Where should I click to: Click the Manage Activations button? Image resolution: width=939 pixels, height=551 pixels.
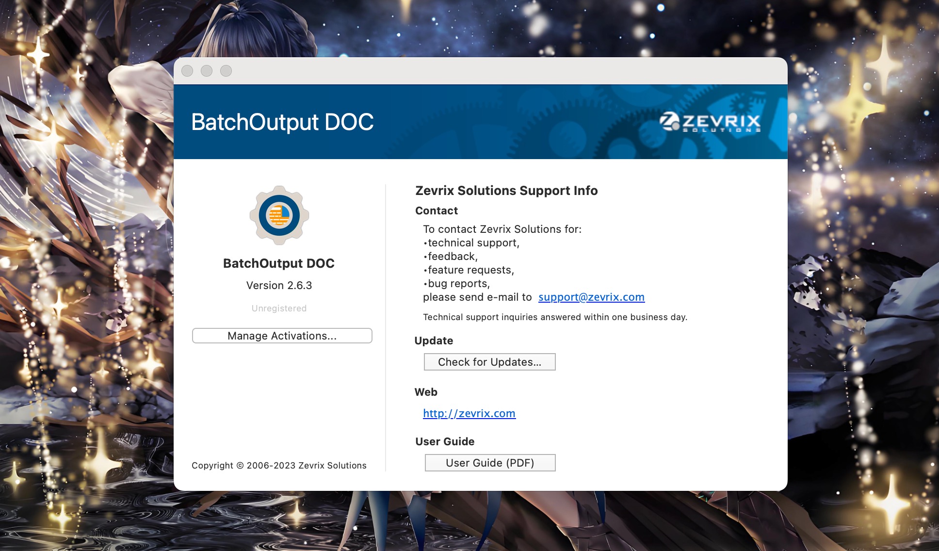282,336
